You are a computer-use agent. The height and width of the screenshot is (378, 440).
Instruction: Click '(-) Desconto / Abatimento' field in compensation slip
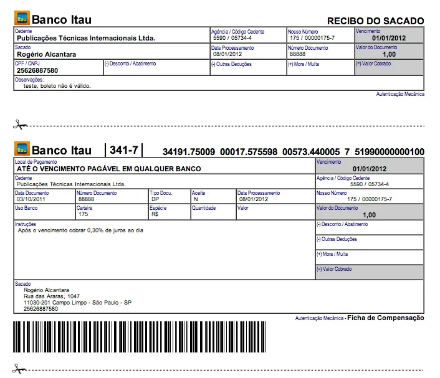coord(370,227)
